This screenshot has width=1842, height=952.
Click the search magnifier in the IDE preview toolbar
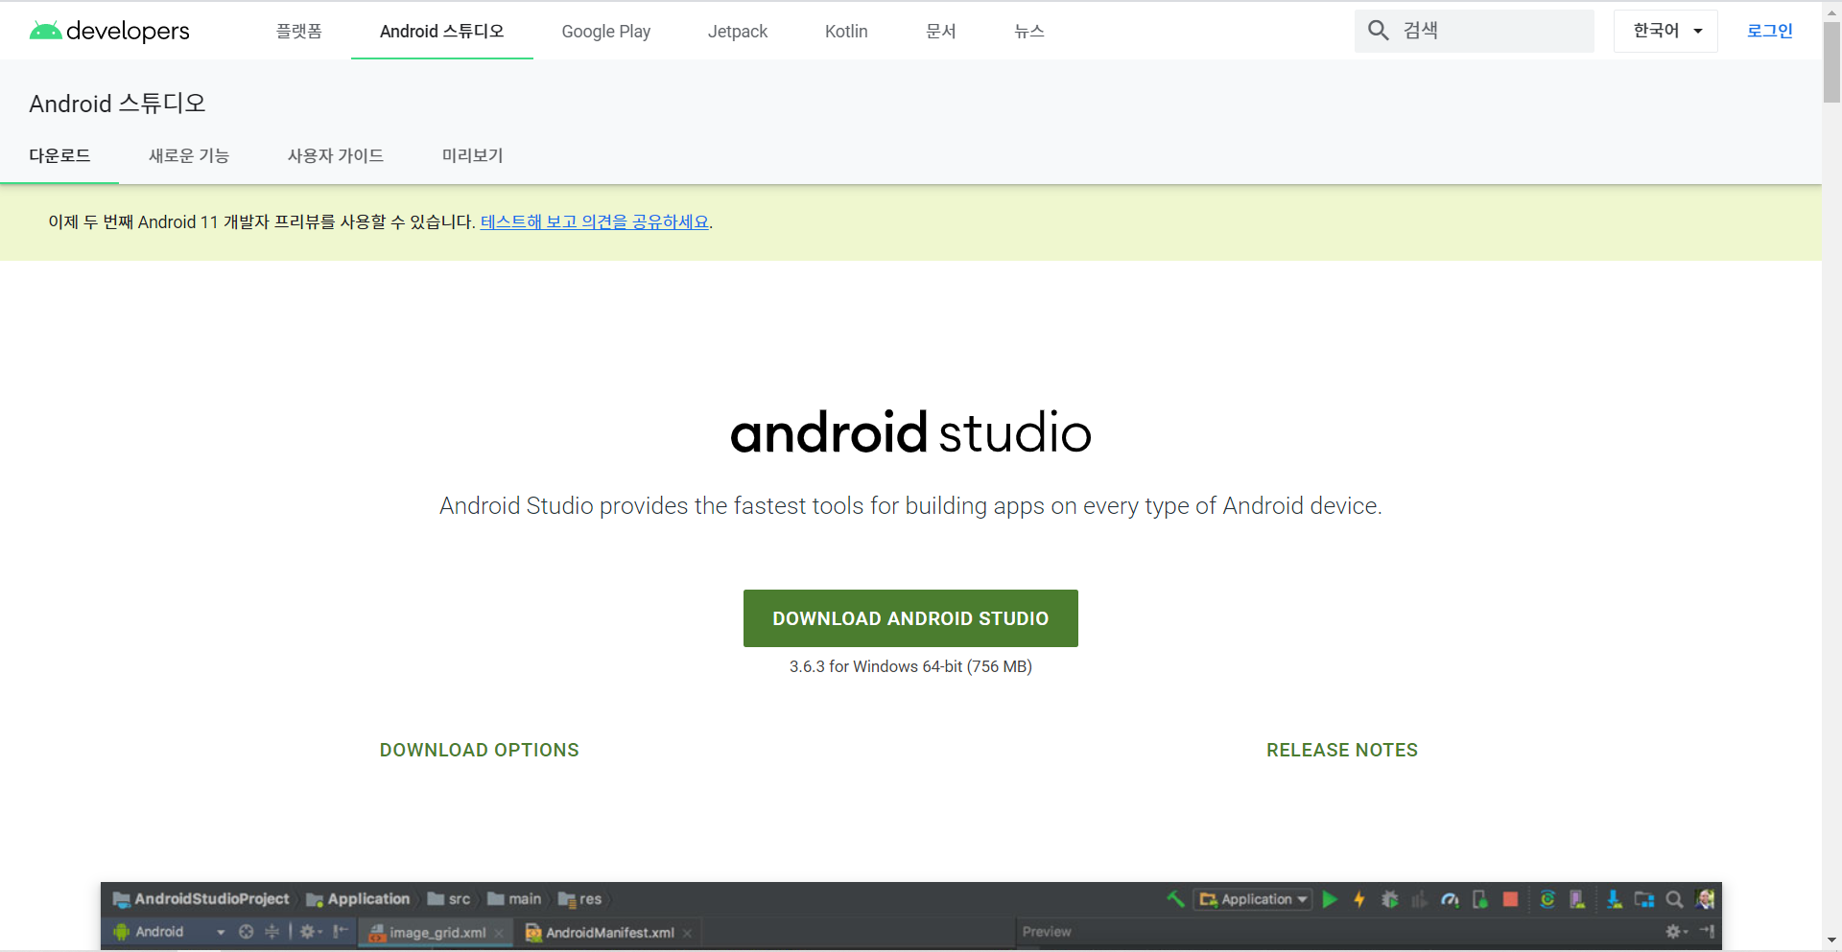click(1674, 899)
